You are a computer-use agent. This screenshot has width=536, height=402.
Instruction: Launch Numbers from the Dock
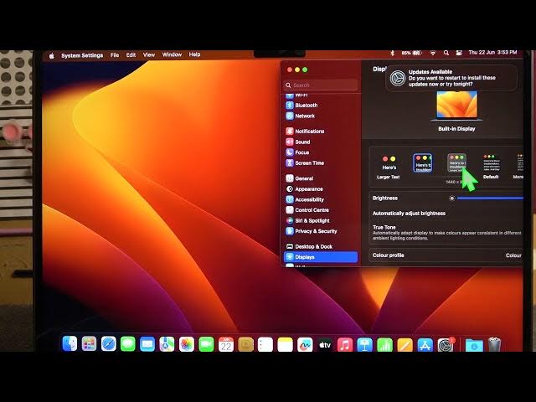385,344
